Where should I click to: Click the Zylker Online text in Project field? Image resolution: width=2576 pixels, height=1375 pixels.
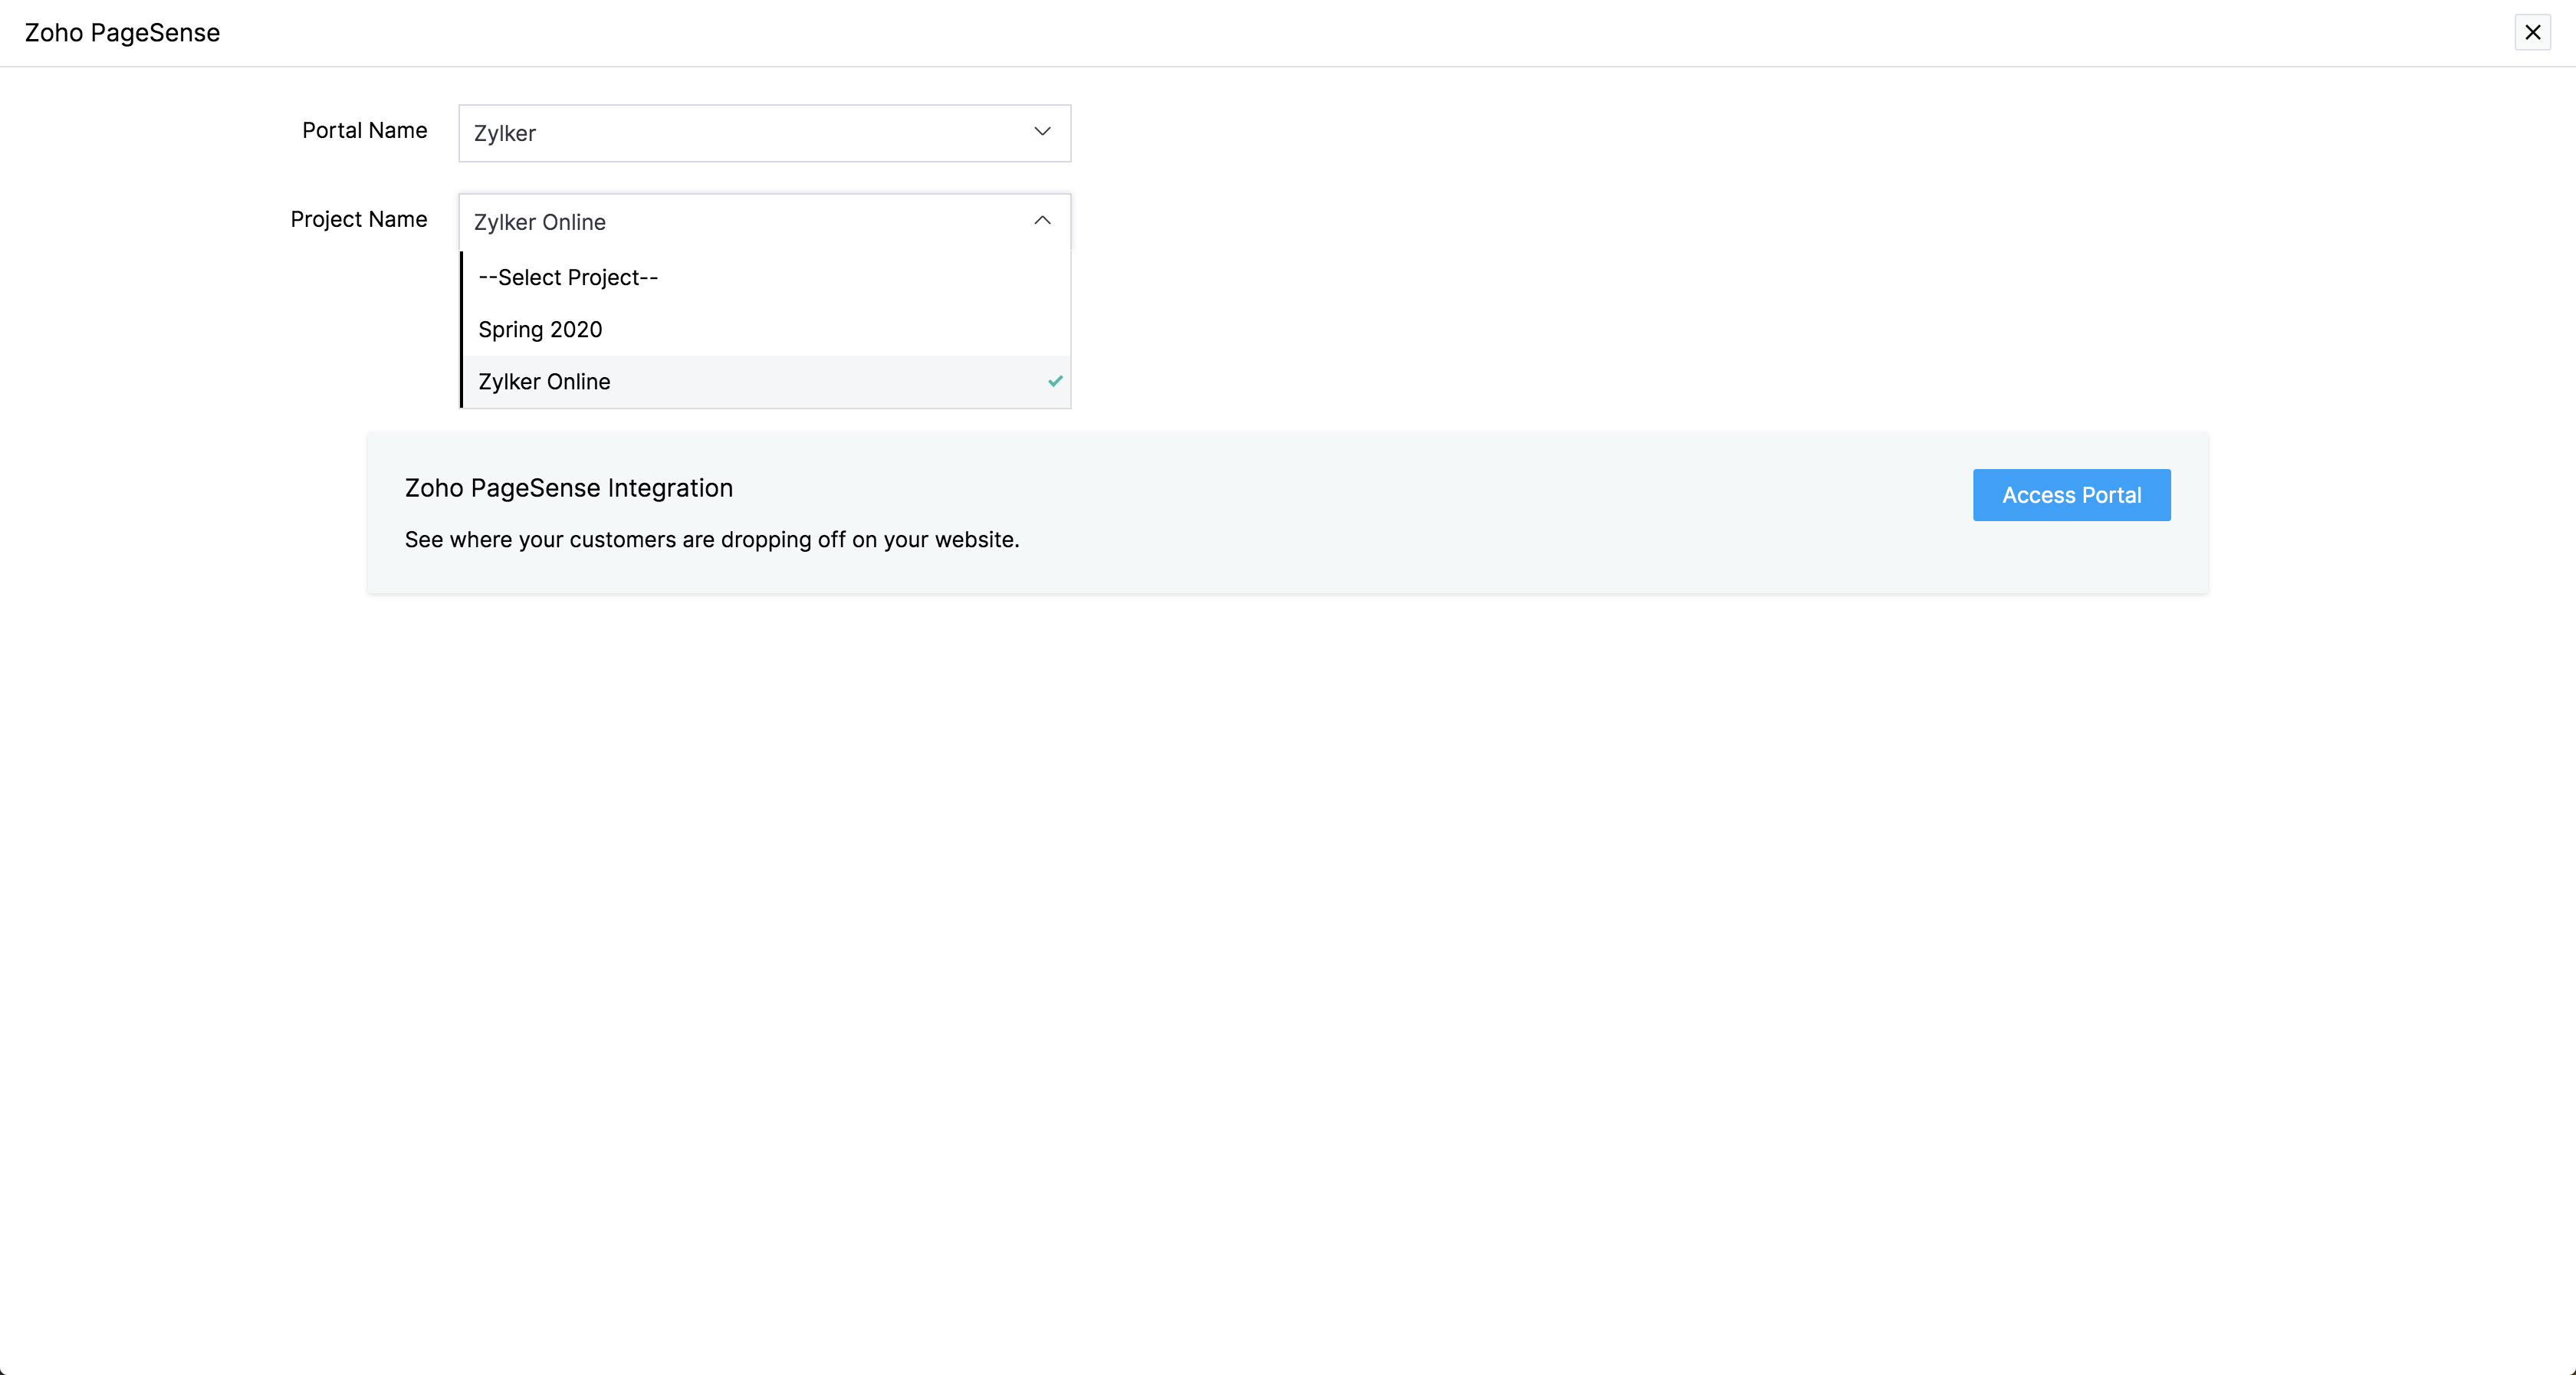point(539,222)
